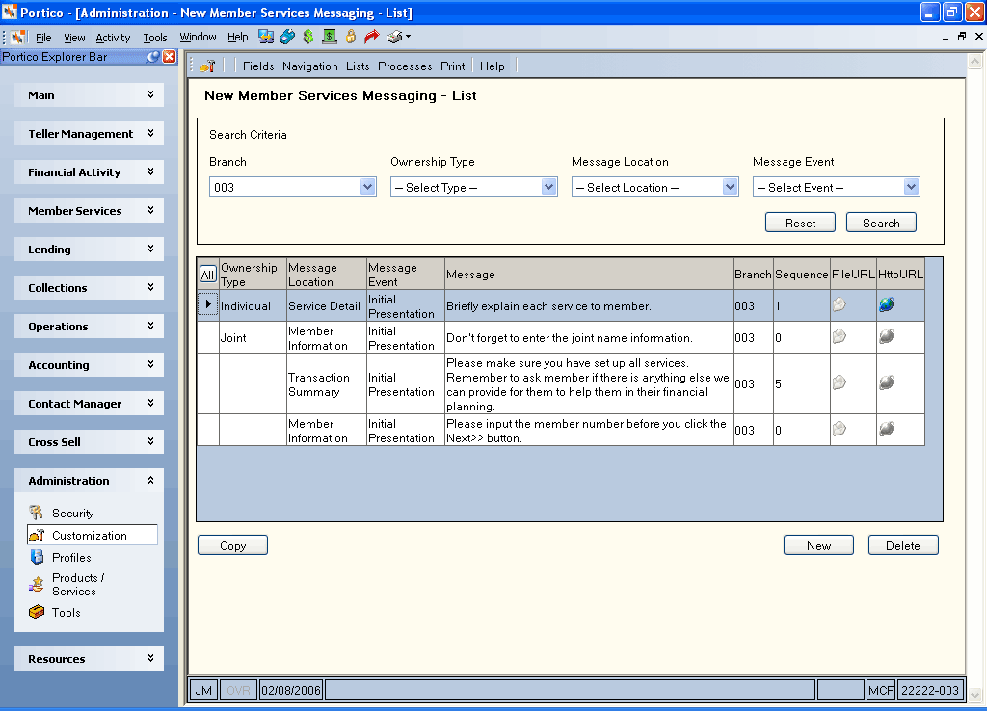Expand the Lending section
The height and width of the screenshot is (711, 987).
click(89, 250)
